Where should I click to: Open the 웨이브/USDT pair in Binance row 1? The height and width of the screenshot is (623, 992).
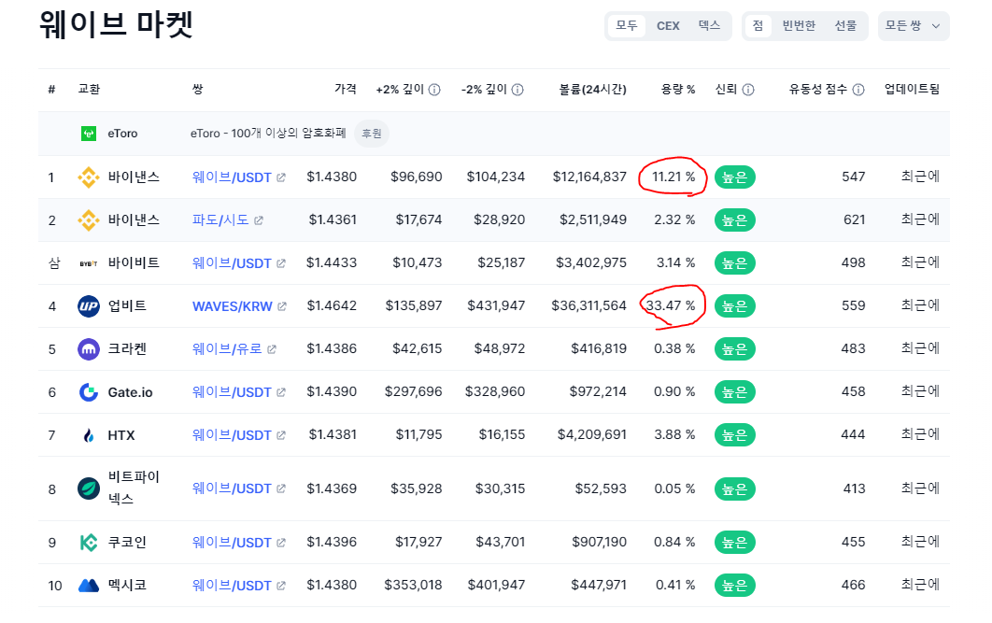232,177
